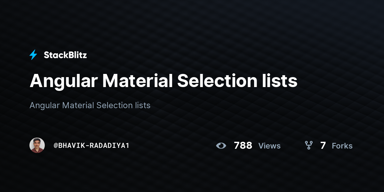Click the eye icon beside 788
This screenshot has width=384, height=192.
click(x=221, y=146)
